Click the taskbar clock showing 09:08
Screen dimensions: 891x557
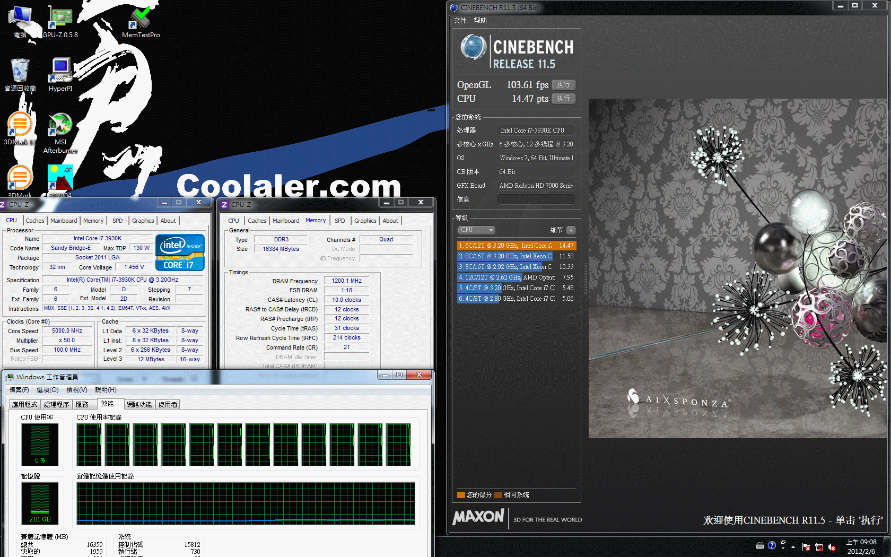point(861,546)
